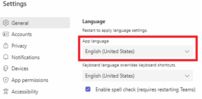Click the App permissions shield icon

tap(6, 80)
